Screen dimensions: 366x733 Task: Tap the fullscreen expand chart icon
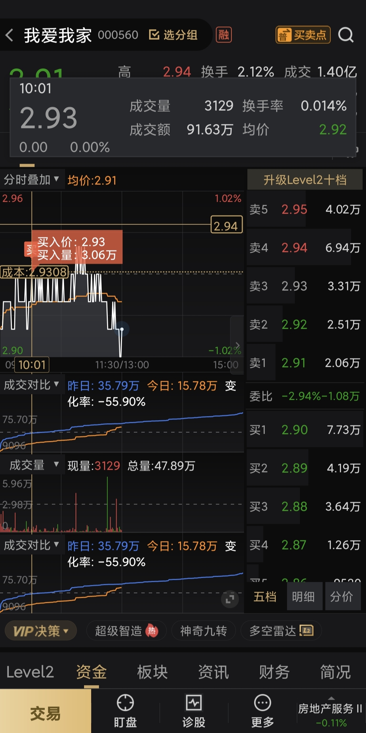(230, 599)
